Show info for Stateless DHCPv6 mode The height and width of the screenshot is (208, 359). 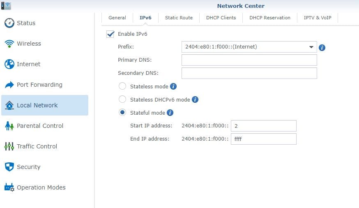point(195,99)
